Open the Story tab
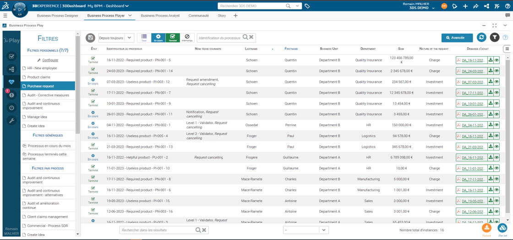This screenshot has width=513, height=240. click(222, 16)
